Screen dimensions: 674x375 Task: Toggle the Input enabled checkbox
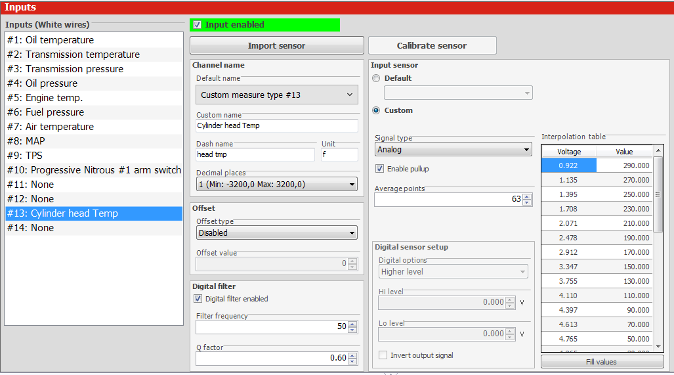tap(198, 25)
